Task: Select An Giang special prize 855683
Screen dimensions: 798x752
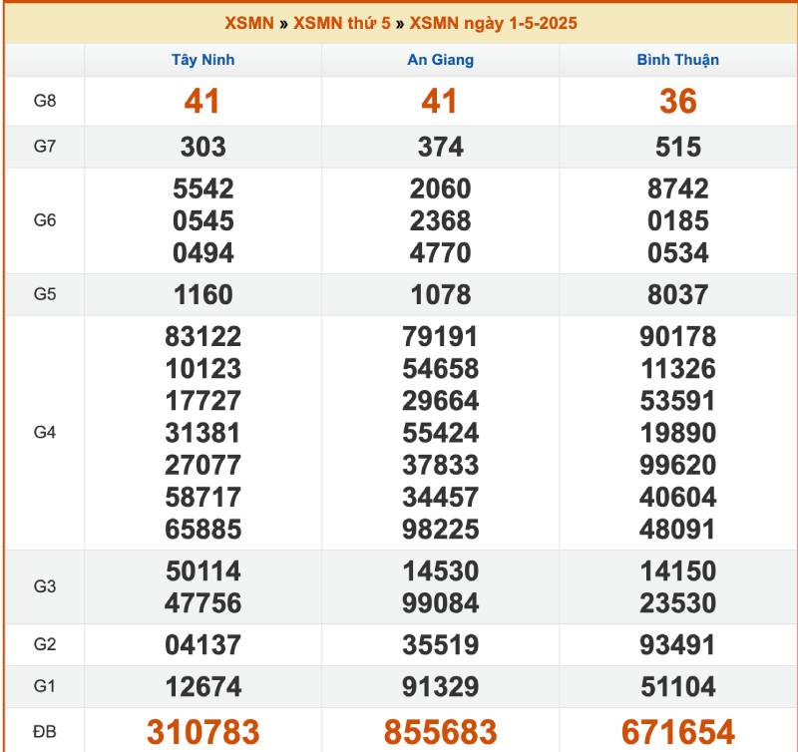Action: (440, 732)
